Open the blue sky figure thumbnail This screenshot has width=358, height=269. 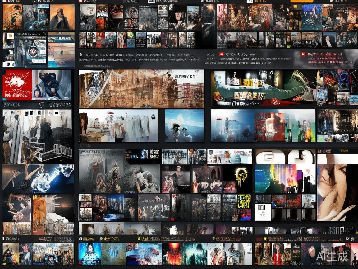tap(184, 126)
